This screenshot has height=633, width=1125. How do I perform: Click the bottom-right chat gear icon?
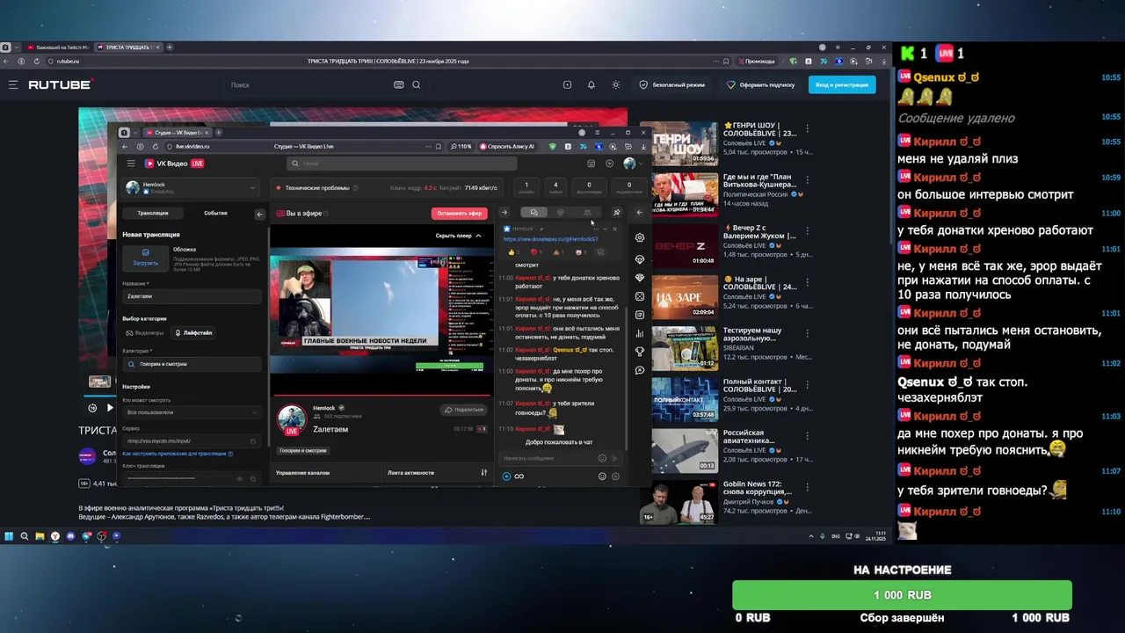615,477
